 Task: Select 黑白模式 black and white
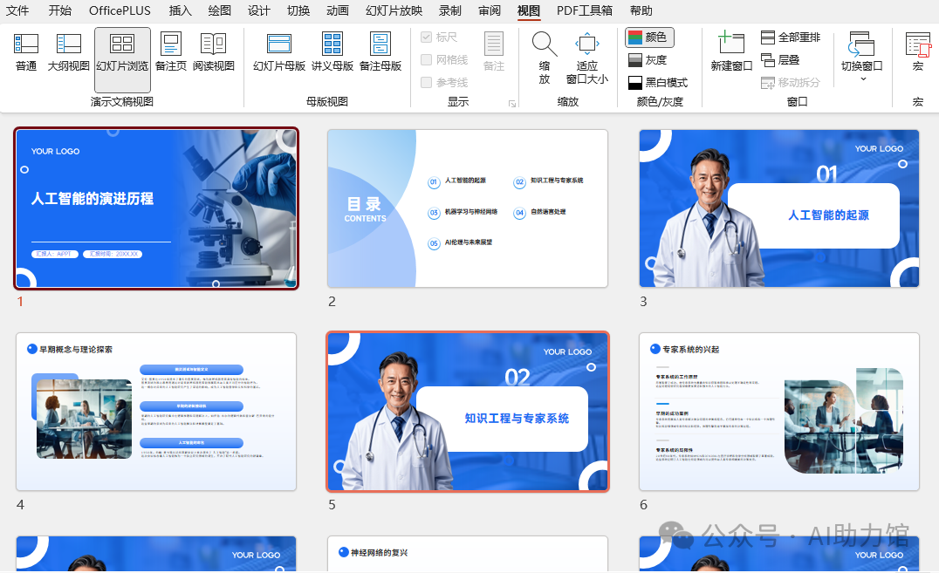point(657,83)
